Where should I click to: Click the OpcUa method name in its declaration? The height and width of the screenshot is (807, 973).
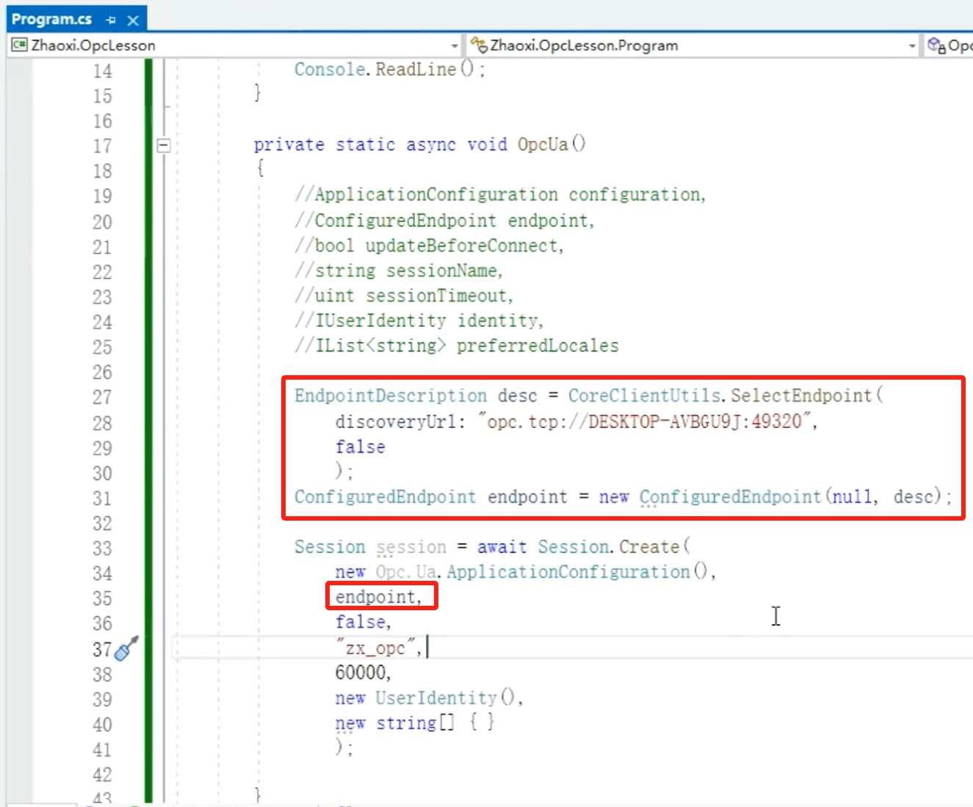pos(543,145)
